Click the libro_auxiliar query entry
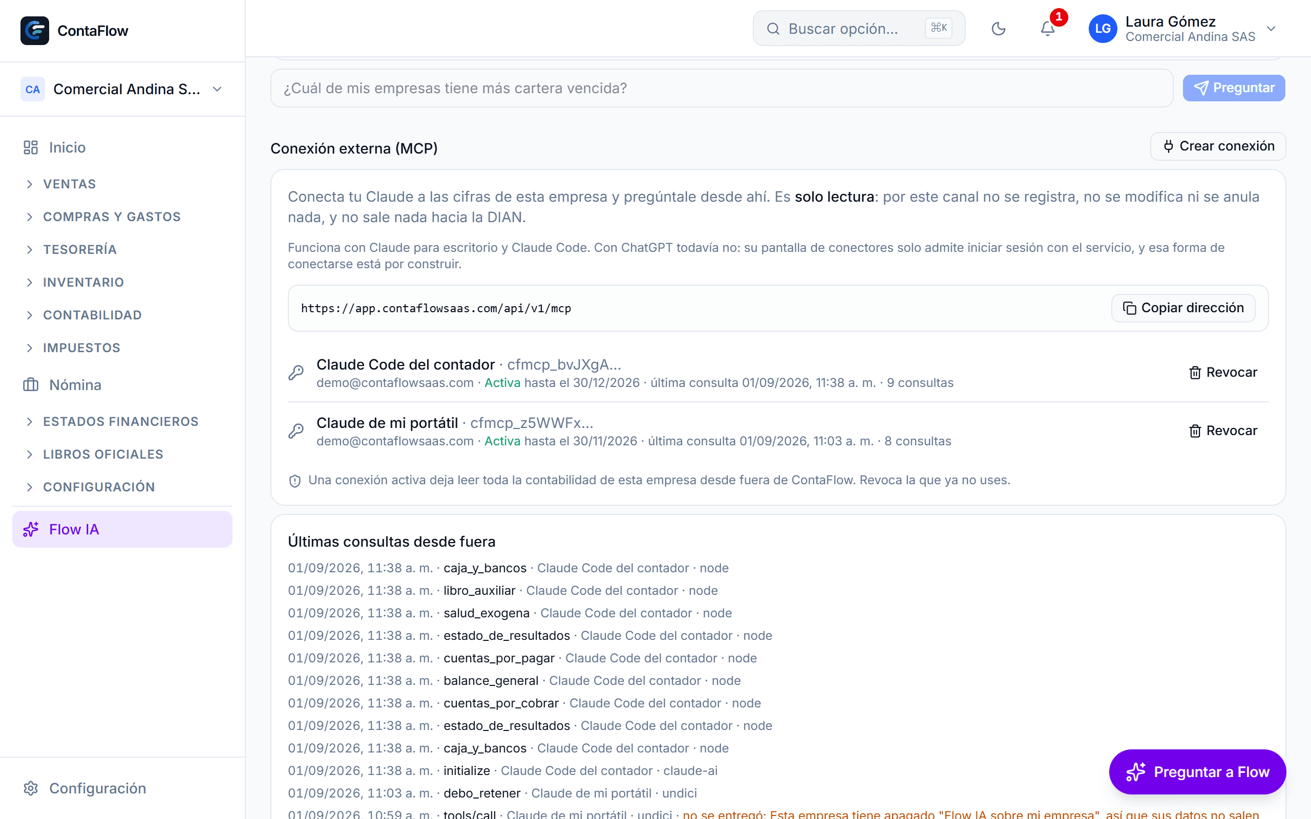This screenshot has width=1311, height=819. 479,590
